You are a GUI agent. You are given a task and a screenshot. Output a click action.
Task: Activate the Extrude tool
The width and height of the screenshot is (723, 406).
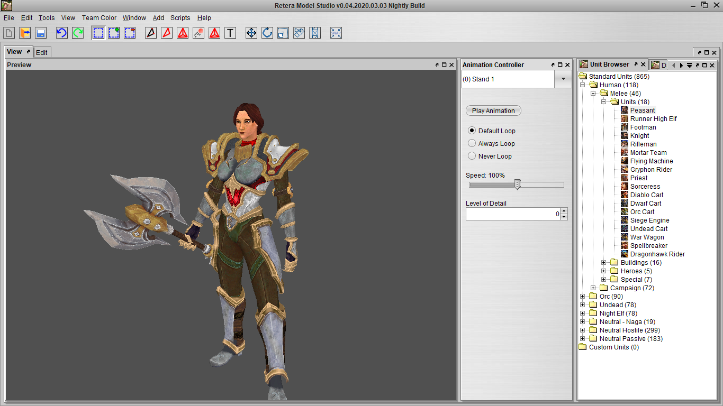pos(299,33)
